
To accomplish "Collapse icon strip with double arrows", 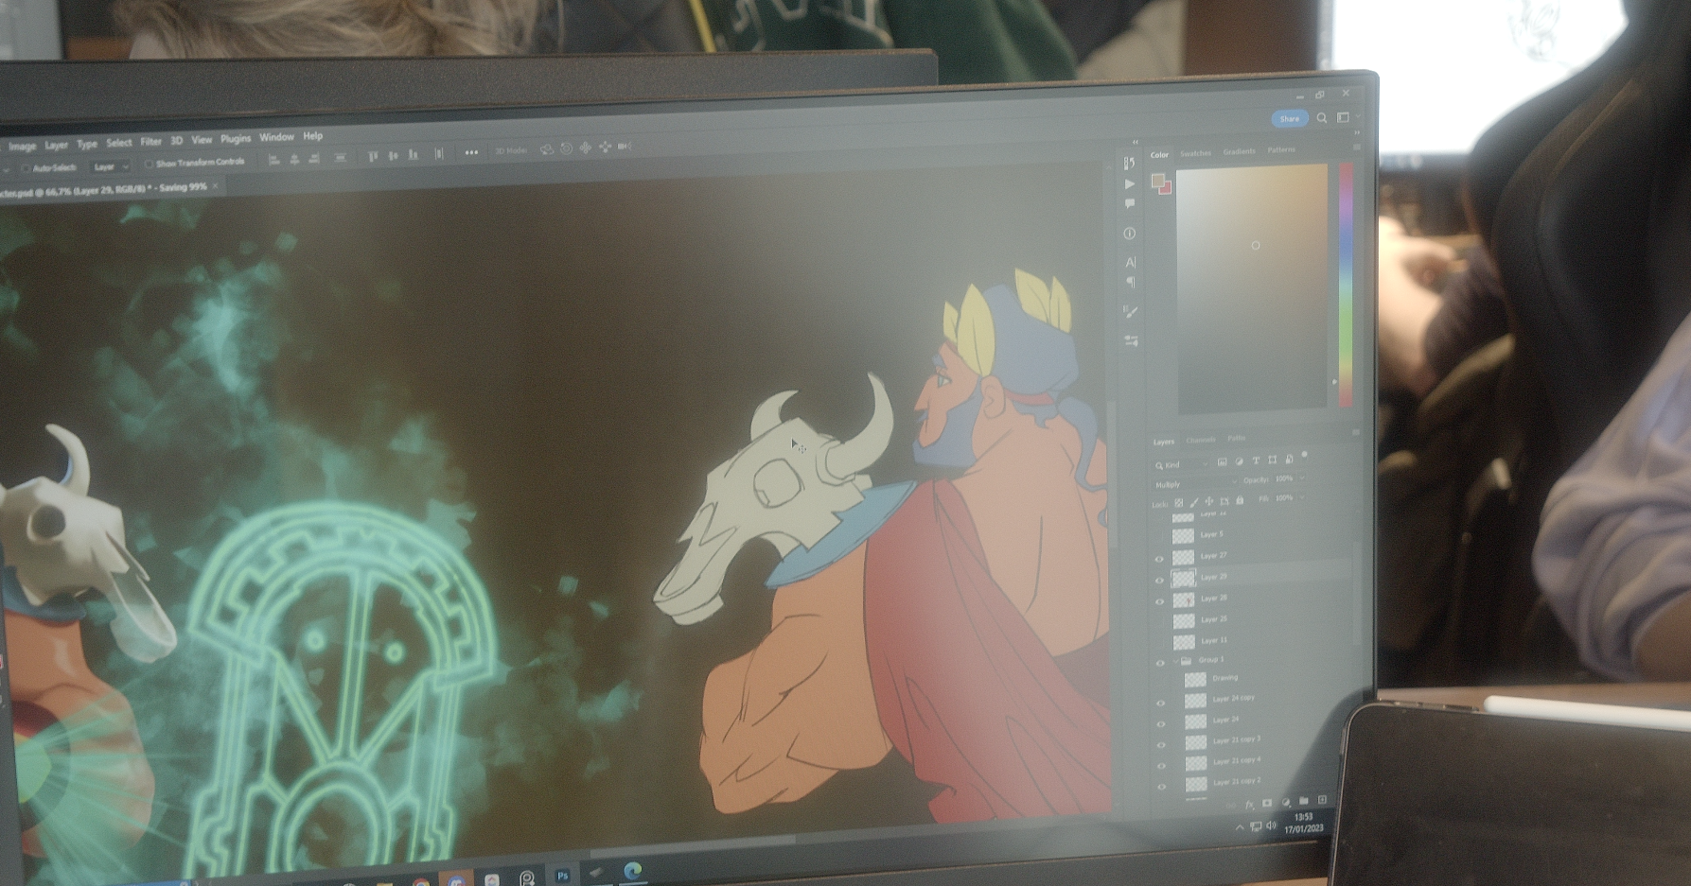I will (x=1136, y=142).
